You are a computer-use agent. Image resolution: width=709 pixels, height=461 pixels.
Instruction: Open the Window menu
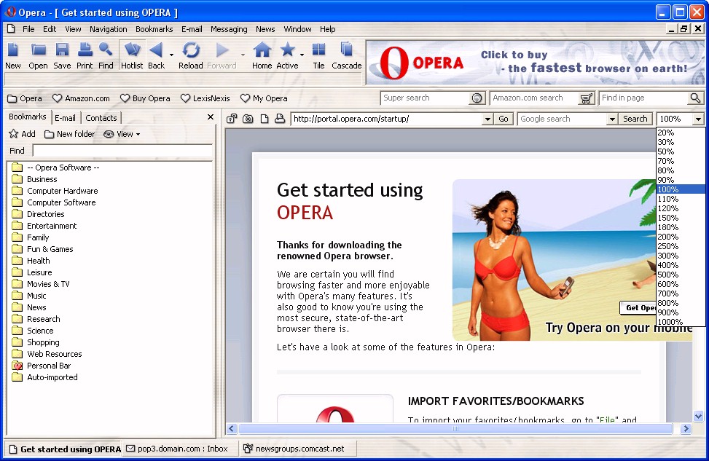tap(297, 29)
